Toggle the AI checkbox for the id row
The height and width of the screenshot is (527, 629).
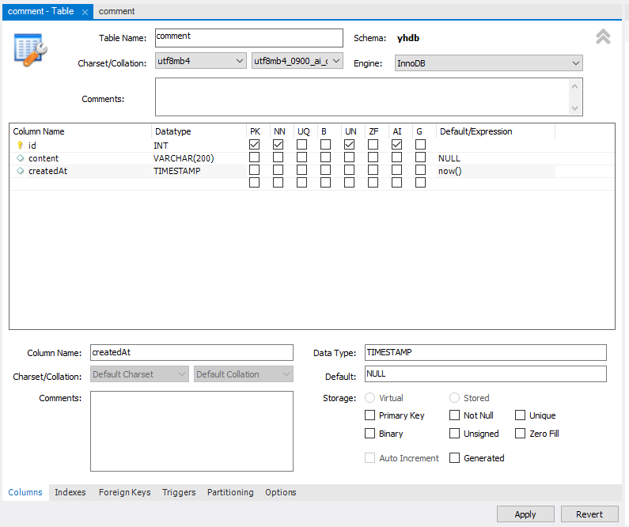point(396,144)
